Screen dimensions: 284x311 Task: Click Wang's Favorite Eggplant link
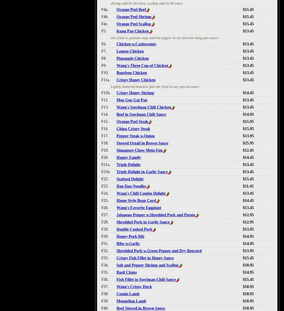tap(139, 208)
